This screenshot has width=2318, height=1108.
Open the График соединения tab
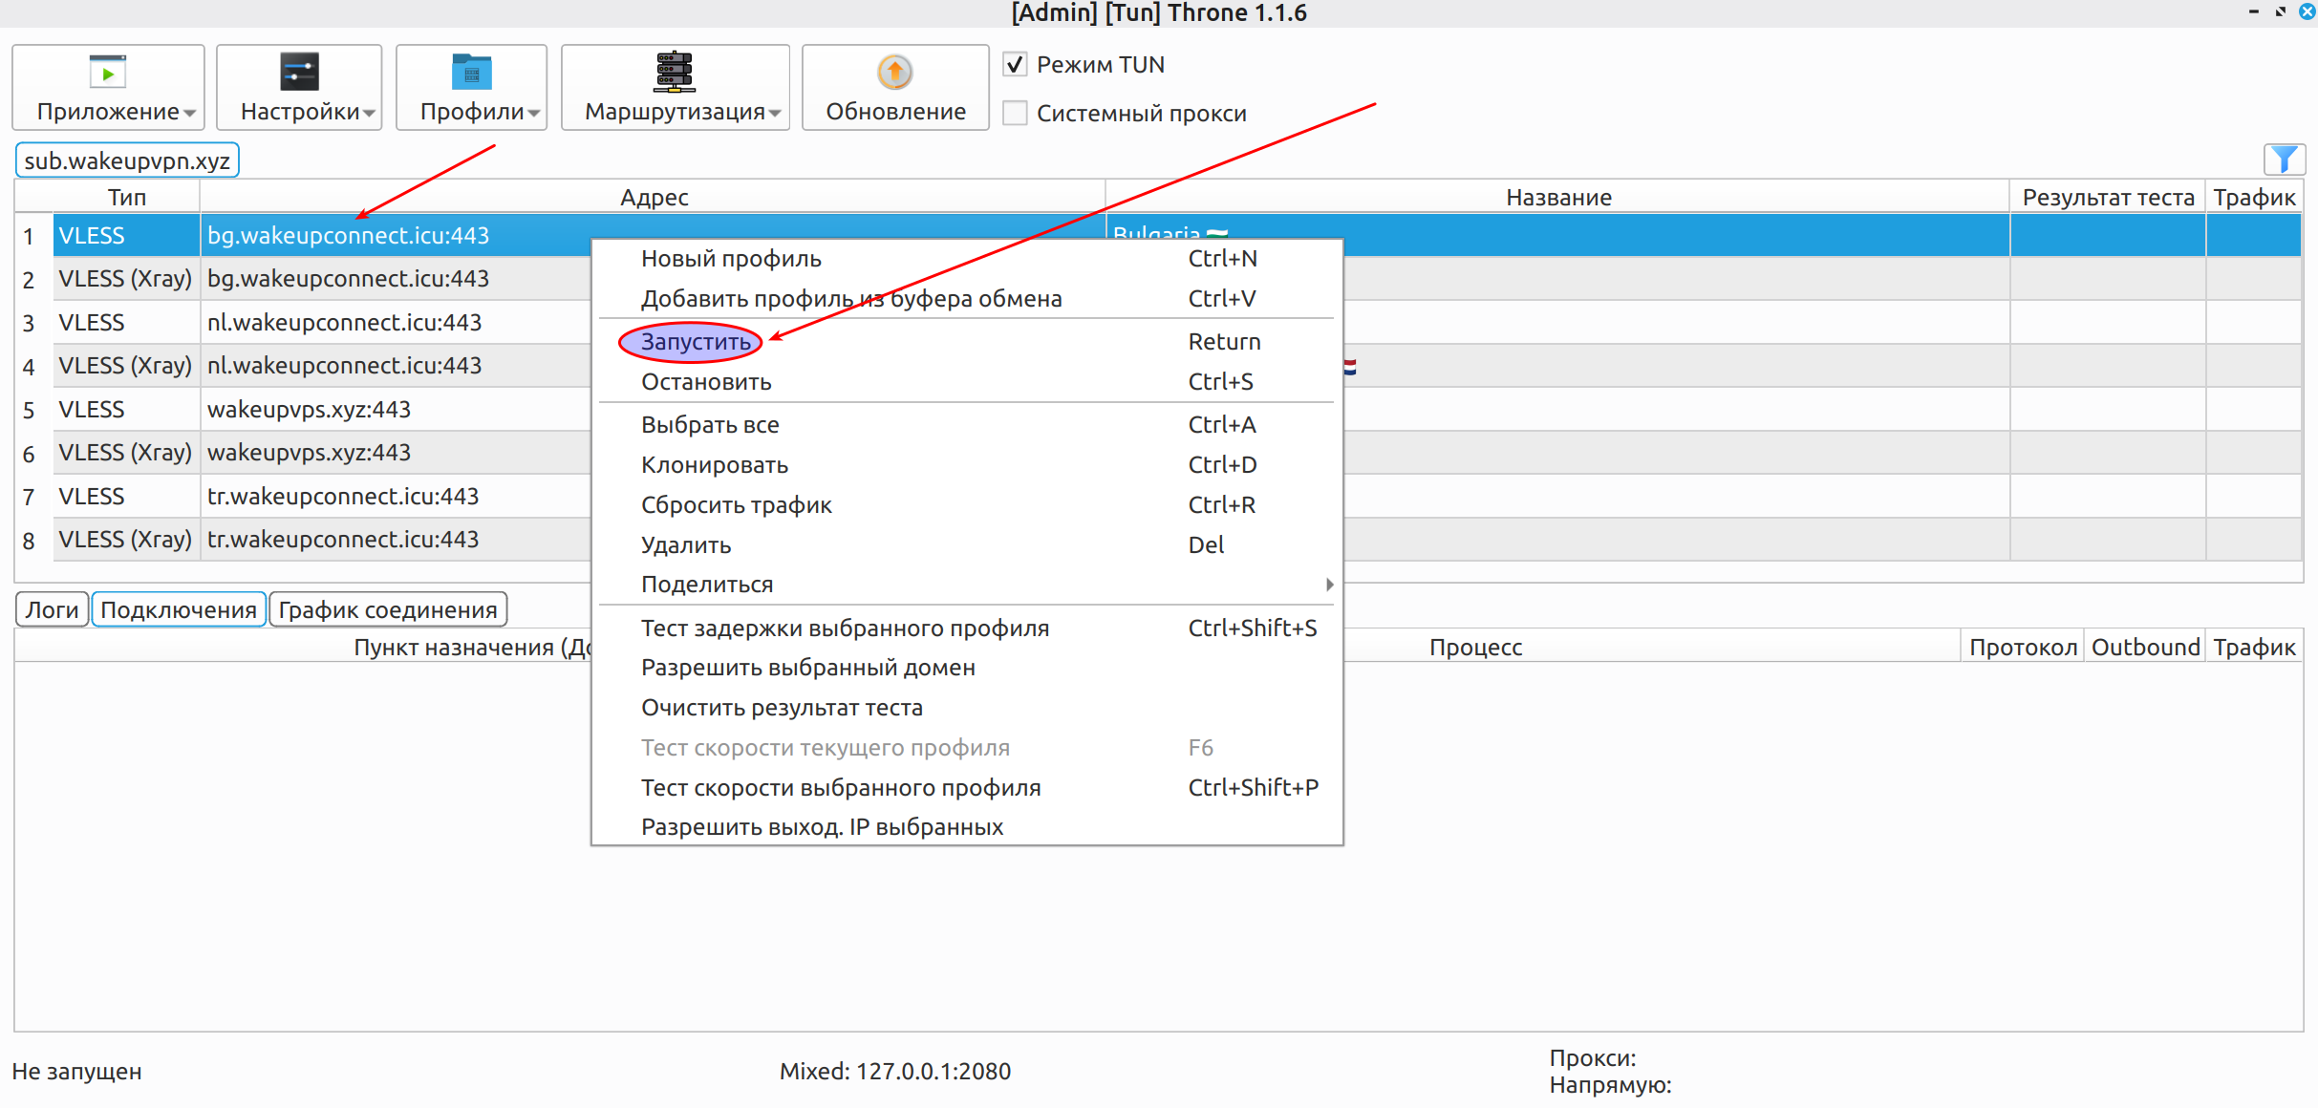pos(388,609)
